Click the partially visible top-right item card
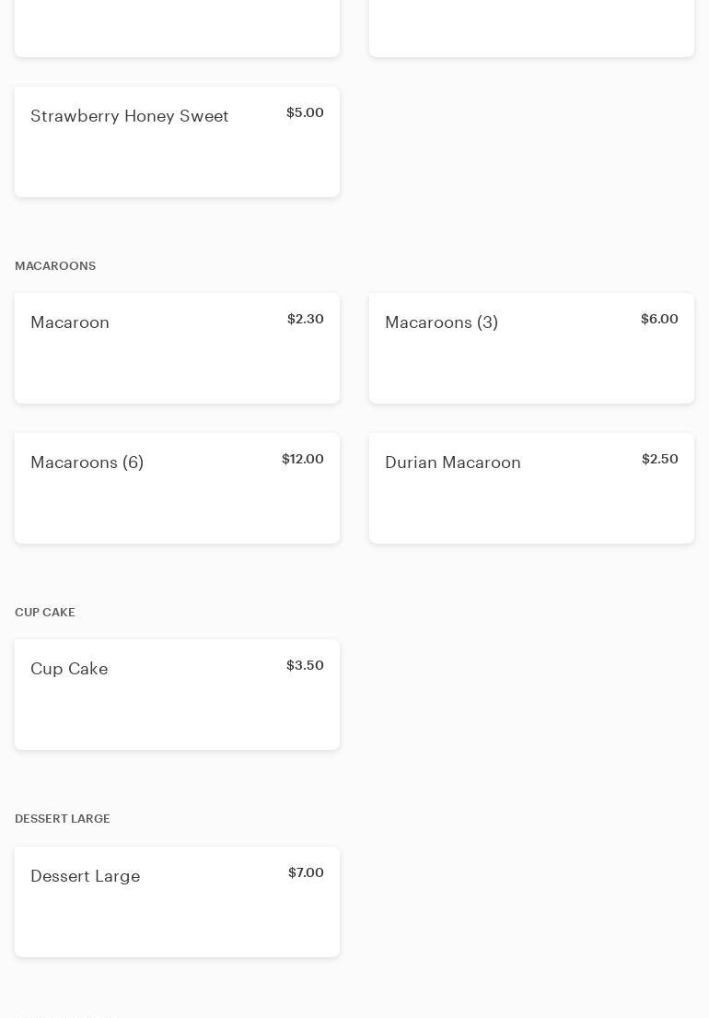The width and height of the screenshot is (709, 1018). point(531,28)
